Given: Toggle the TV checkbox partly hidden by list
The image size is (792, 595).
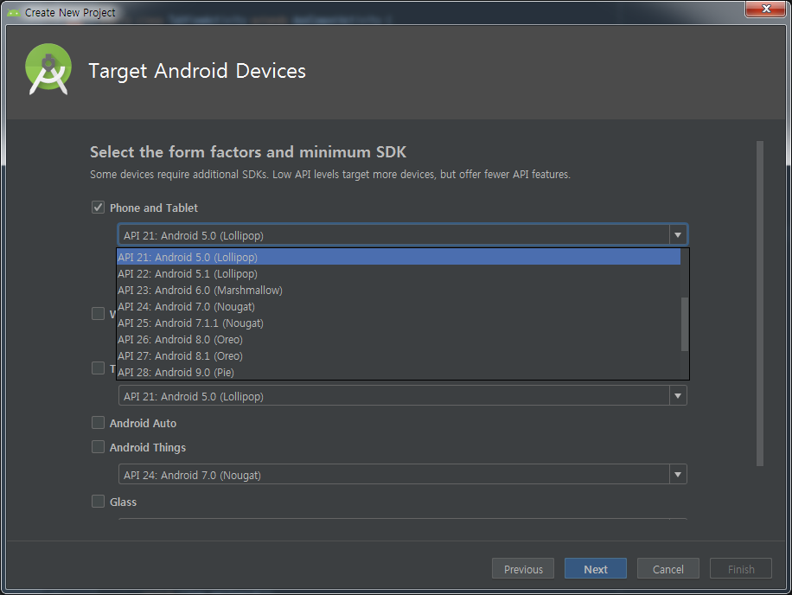Looking at the screenshot, I should (x=98, y=368).
